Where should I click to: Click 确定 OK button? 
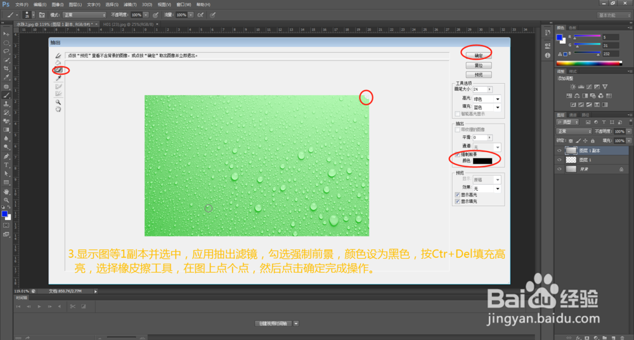pos(478,55)
